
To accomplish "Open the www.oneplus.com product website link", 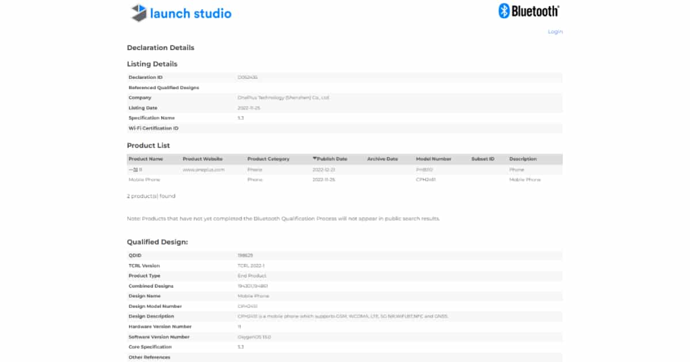I will pyautogui.click(x=203, y=170).
